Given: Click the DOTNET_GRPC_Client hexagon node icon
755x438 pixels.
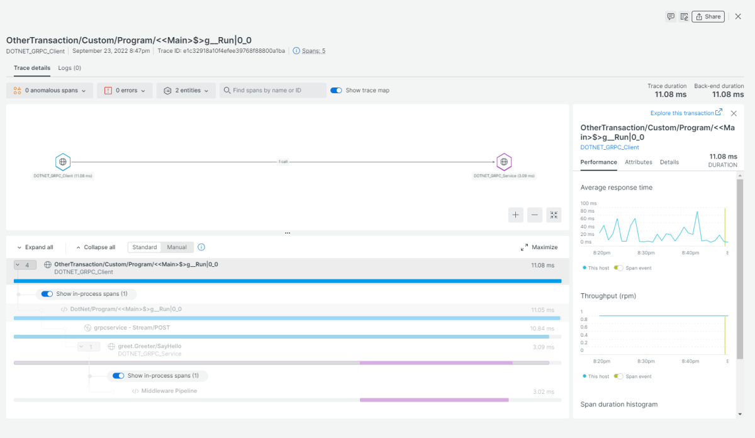Looking at the screenshot, I should pyautogui.click(x=63, y=162).
